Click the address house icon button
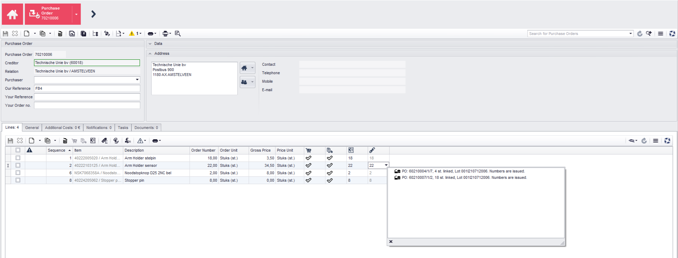The image size is (678, 258). point(247,68)
